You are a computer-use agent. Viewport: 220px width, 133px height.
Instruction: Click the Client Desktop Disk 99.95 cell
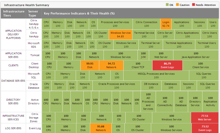coord(90,65)
